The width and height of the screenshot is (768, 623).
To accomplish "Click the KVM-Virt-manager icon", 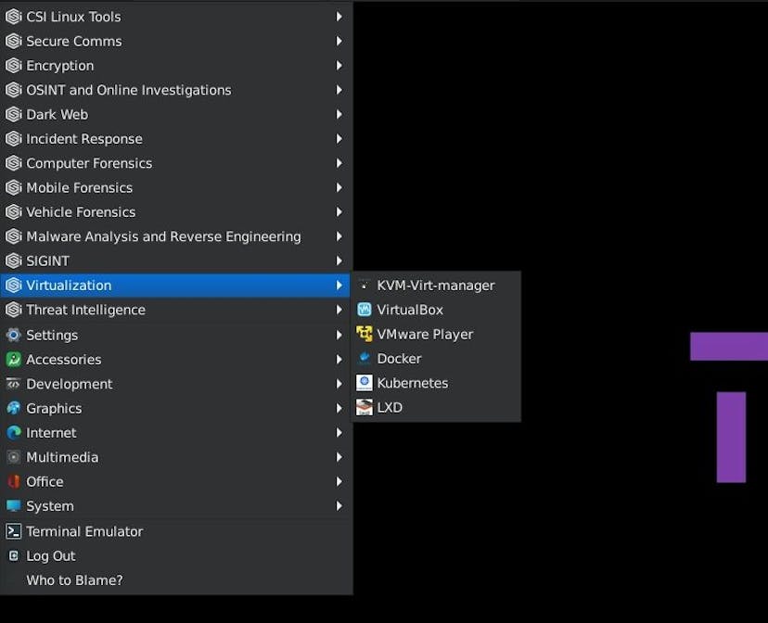I will [x=364, y=286].
